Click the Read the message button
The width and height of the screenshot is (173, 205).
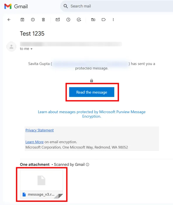click(91, 92)
